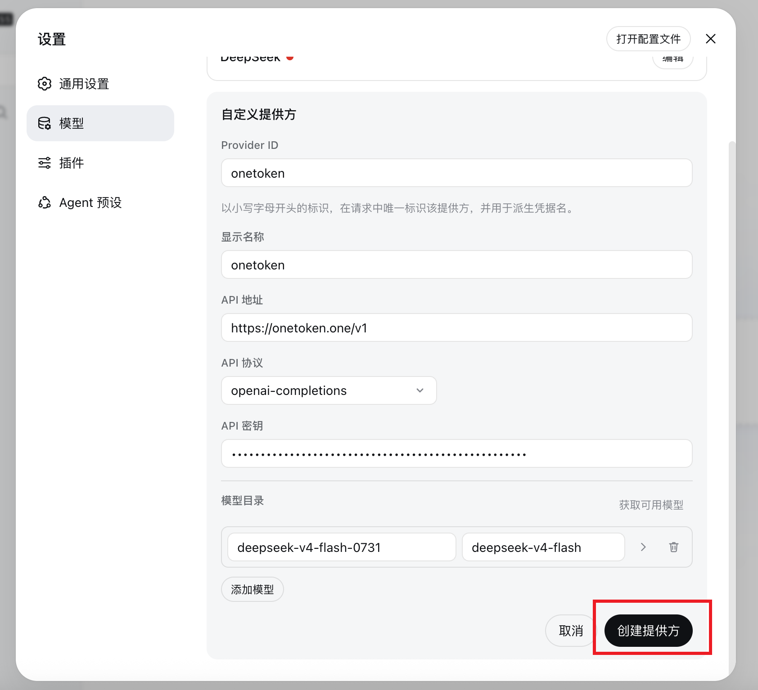758x690 pixels.
Task: Click the API 地址 field with onetoken URL
Action: 456,327
